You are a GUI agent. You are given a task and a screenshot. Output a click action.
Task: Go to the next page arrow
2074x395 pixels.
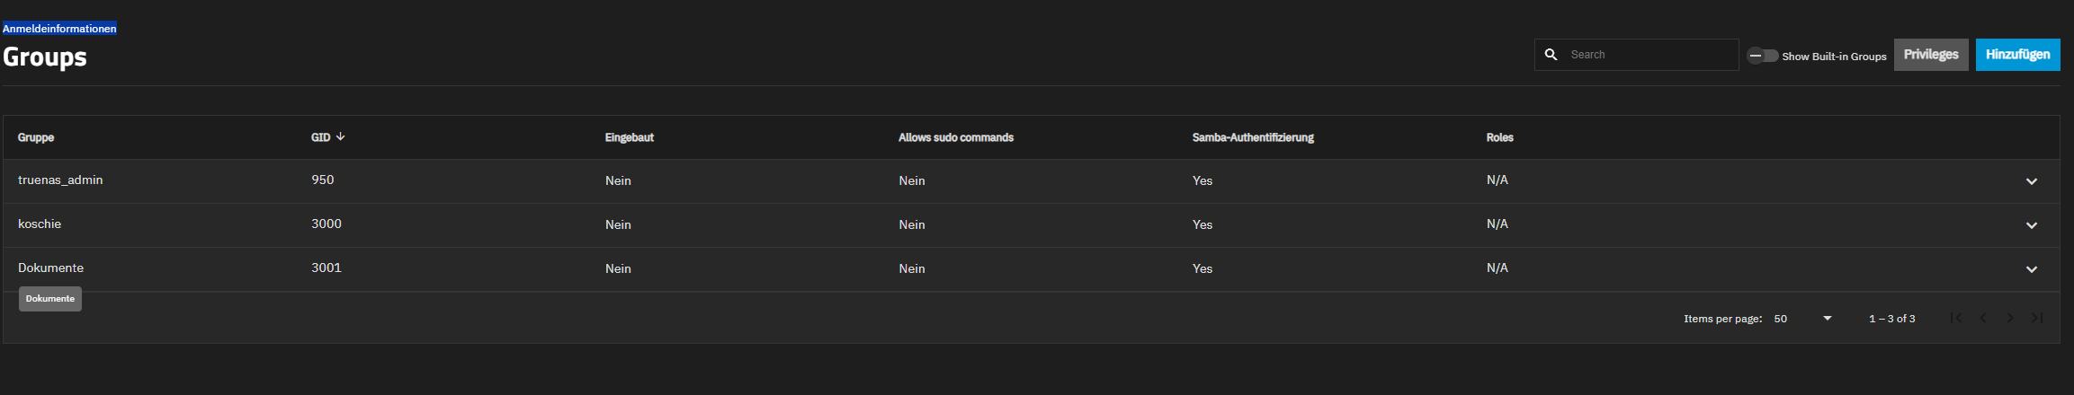click(2010, 318)
